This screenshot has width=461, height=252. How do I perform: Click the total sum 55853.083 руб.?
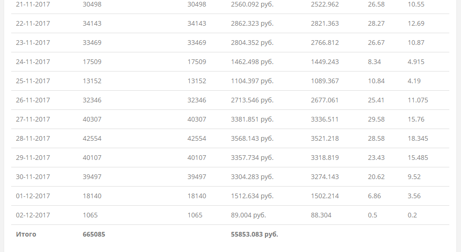tap(254, 234)
